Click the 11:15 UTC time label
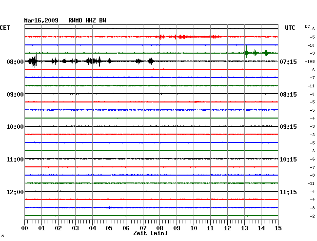Screen dimensions: 317x241 tap(288, 192)
